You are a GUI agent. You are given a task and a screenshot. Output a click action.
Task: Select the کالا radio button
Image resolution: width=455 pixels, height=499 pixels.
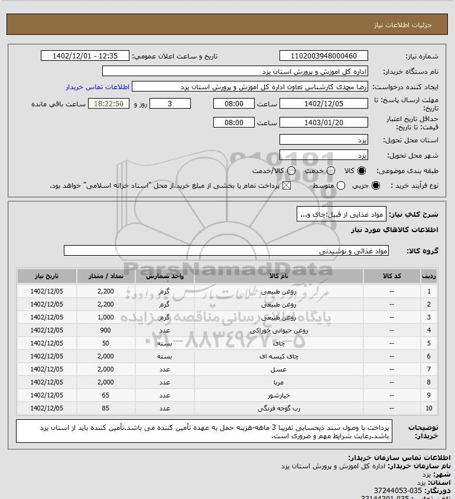(362, 171)
